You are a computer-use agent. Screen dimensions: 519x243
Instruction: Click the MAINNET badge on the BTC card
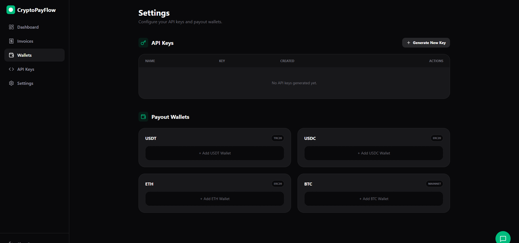(434, 184)
